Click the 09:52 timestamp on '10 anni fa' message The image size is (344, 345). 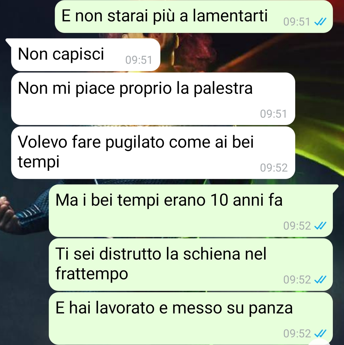tap(297, 226)
